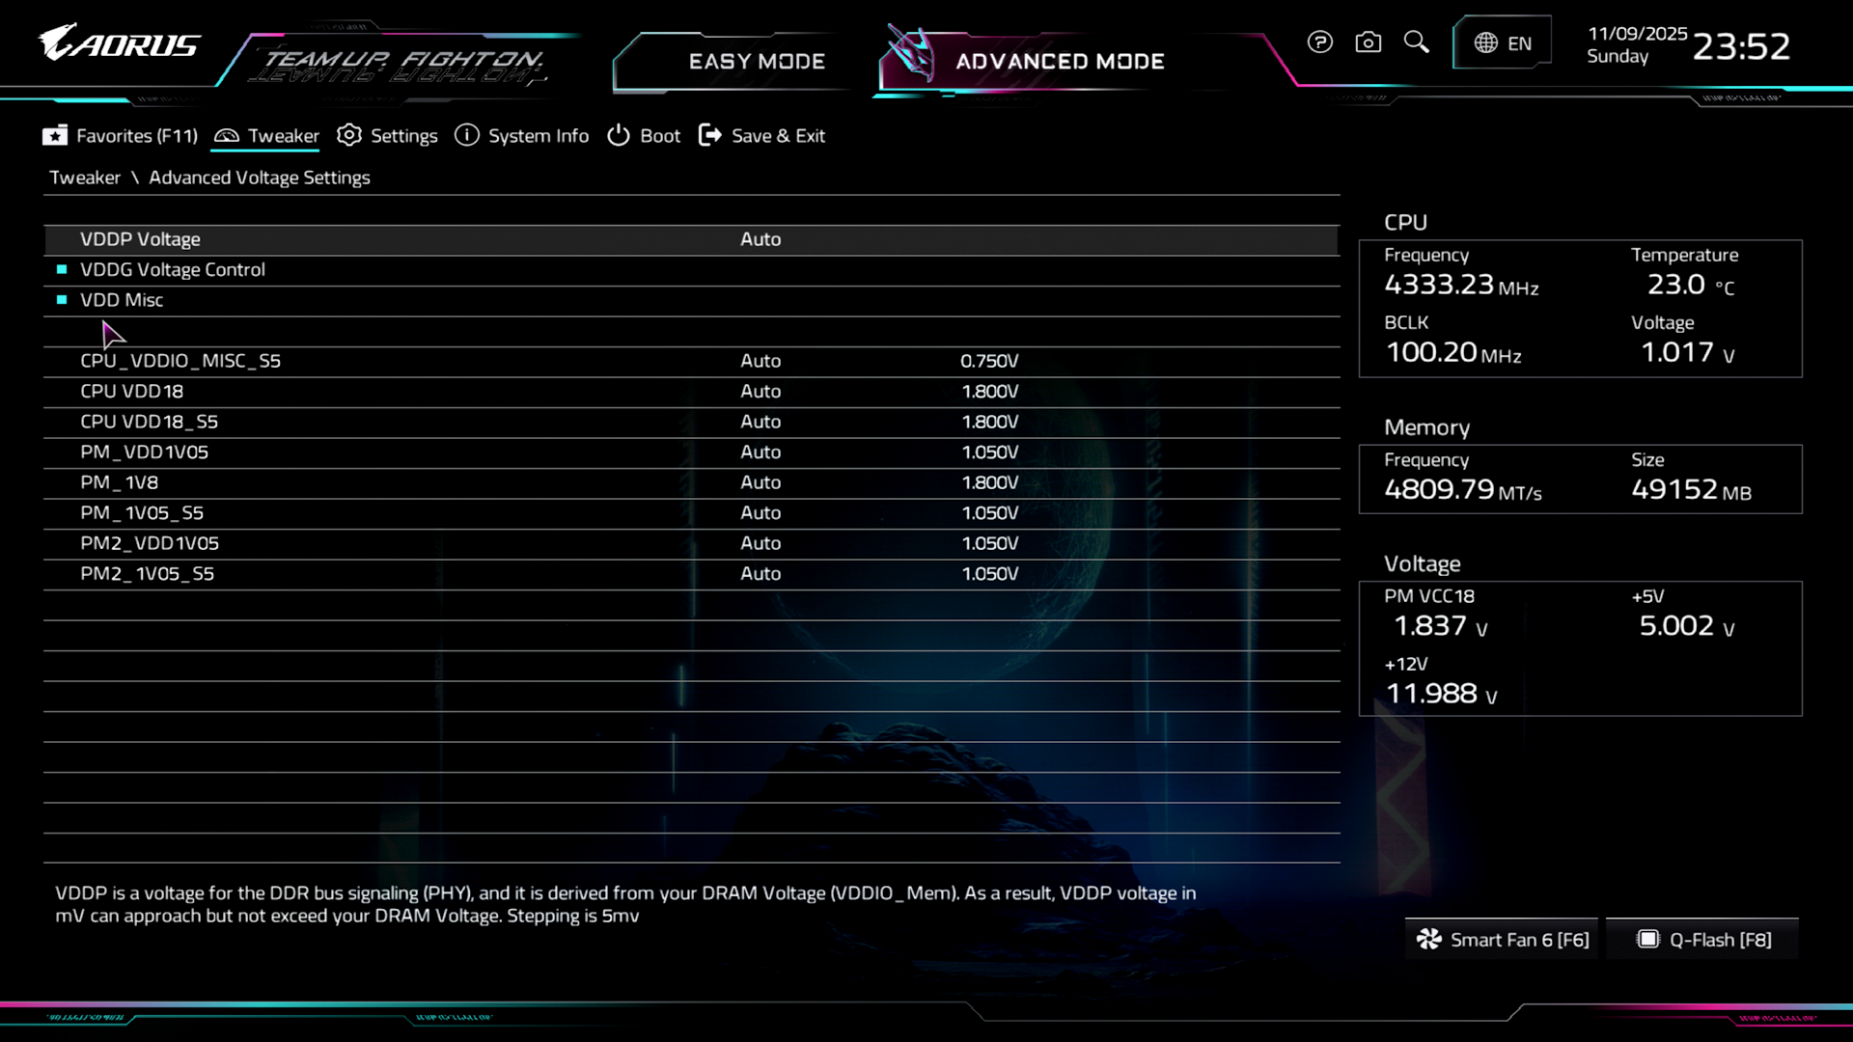Open PM_1V8 Auto value selector

pos(761,482)
